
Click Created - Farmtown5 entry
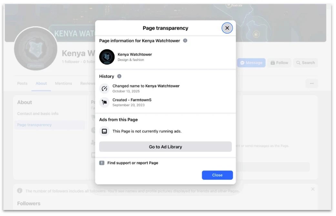click(x=132, y=100)
